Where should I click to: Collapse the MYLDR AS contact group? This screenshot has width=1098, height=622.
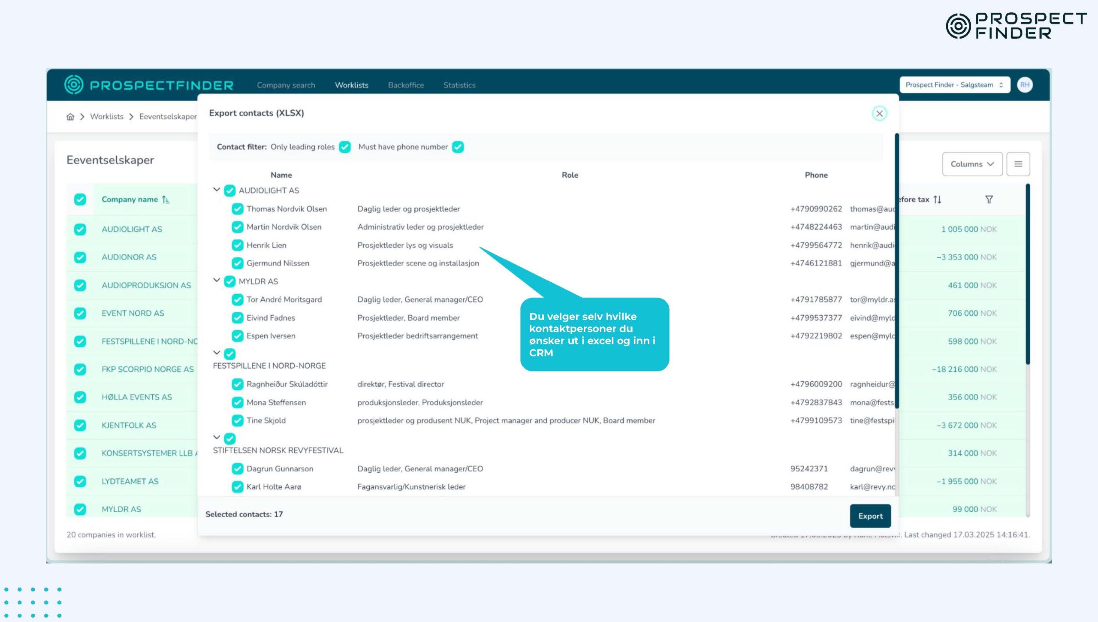tap(217, 281)
